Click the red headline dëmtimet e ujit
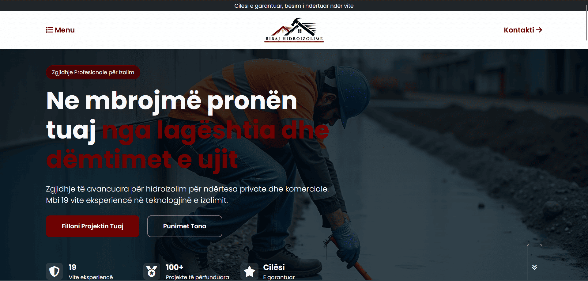This screenshot has height=281, width=588. 142,159
